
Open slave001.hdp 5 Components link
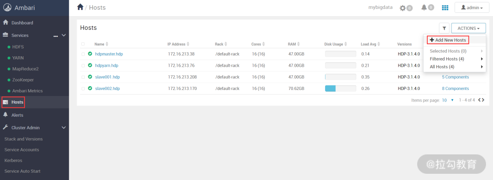455,77
